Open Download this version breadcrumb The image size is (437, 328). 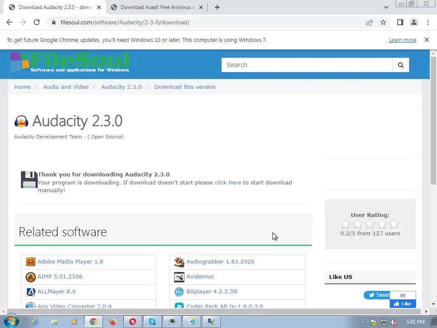pos(185,87)
